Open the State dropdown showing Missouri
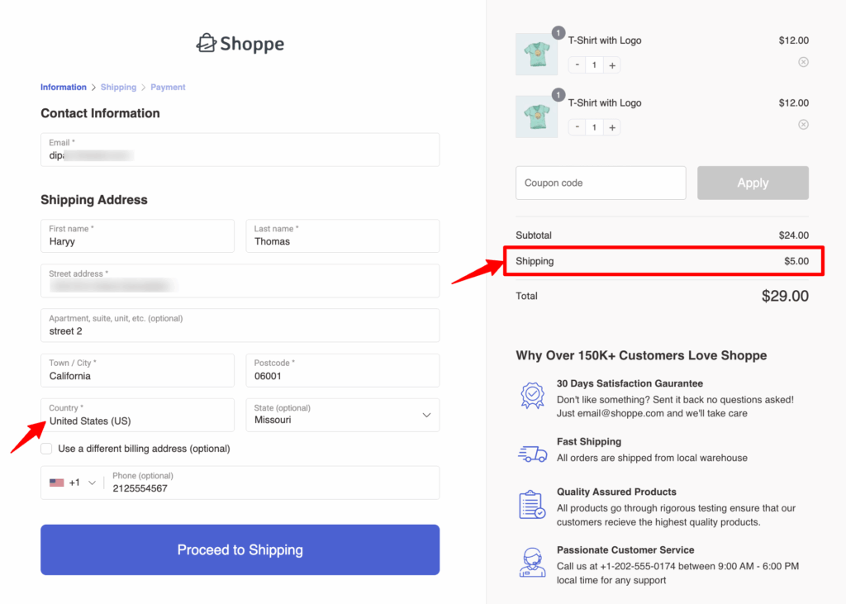 pos(343,415)
